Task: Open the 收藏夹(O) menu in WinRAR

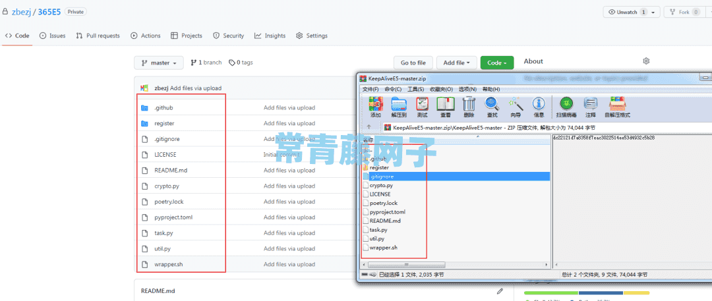Action: point(441,89)
